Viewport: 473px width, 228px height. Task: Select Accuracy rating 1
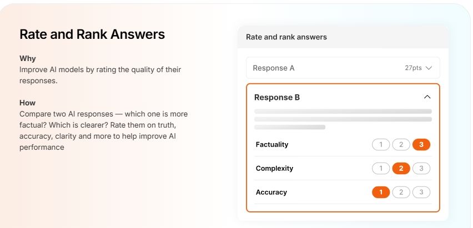coord(381,192)
